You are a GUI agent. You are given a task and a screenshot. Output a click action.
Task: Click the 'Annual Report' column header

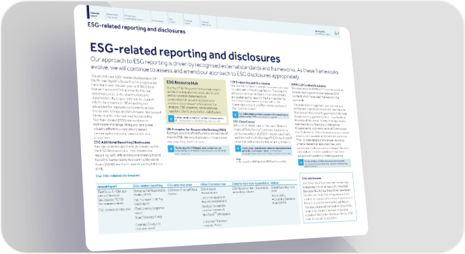(x=107, y=186)
